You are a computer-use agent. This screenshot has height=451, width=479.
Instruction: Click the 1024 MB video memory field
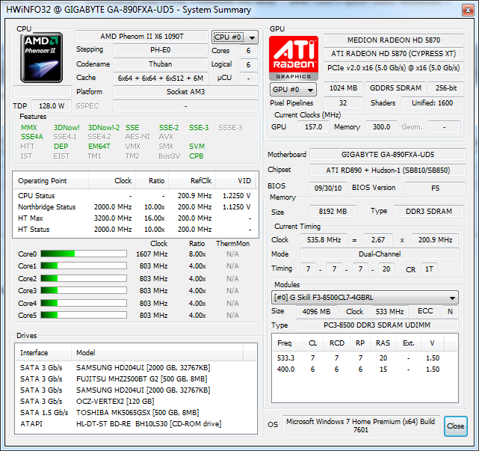(343, 88)
